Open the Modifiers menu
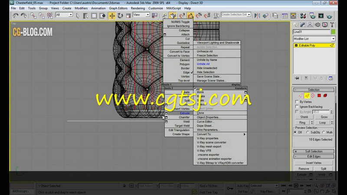The width and height of the screenshot is (347, 195). (x=81, y=8)
